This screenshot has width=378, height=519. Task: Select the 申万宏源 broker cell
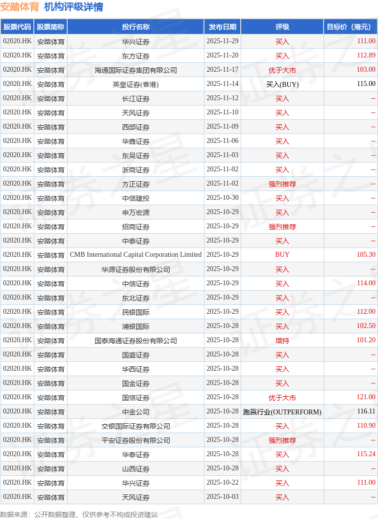136,213
